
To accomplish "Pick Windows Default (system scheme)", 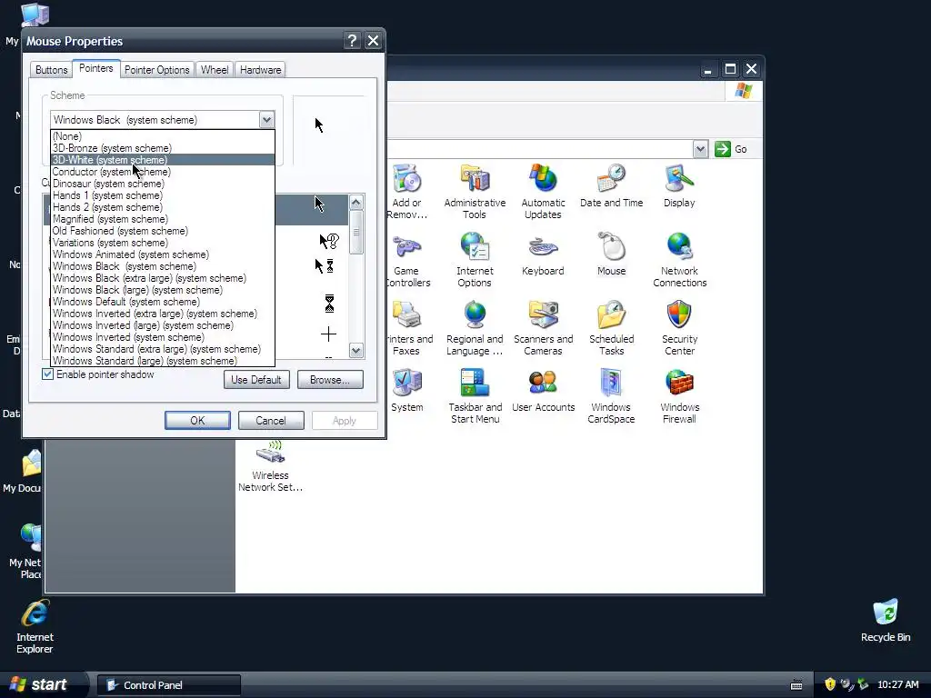I will 163,302.
